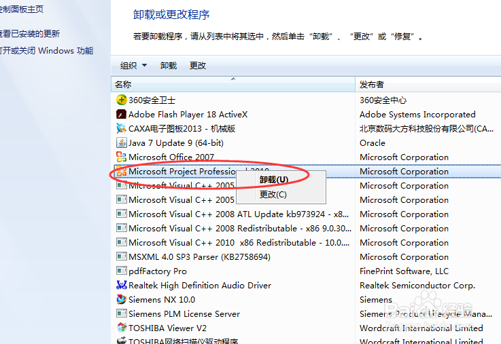The height and width of the screenshot is (344, 501).
Task: Select Visual C++ 2010 x86 Redistributable
Action: tap(239, 242)
